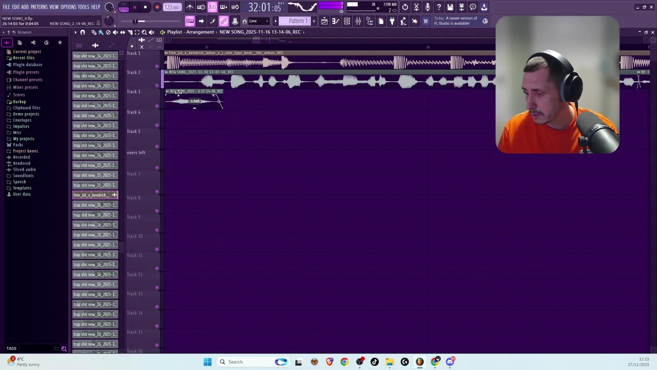Toggle the link (multilink to controllers) icon
Viewport: 657px width, 370px height.
point(224,21)
